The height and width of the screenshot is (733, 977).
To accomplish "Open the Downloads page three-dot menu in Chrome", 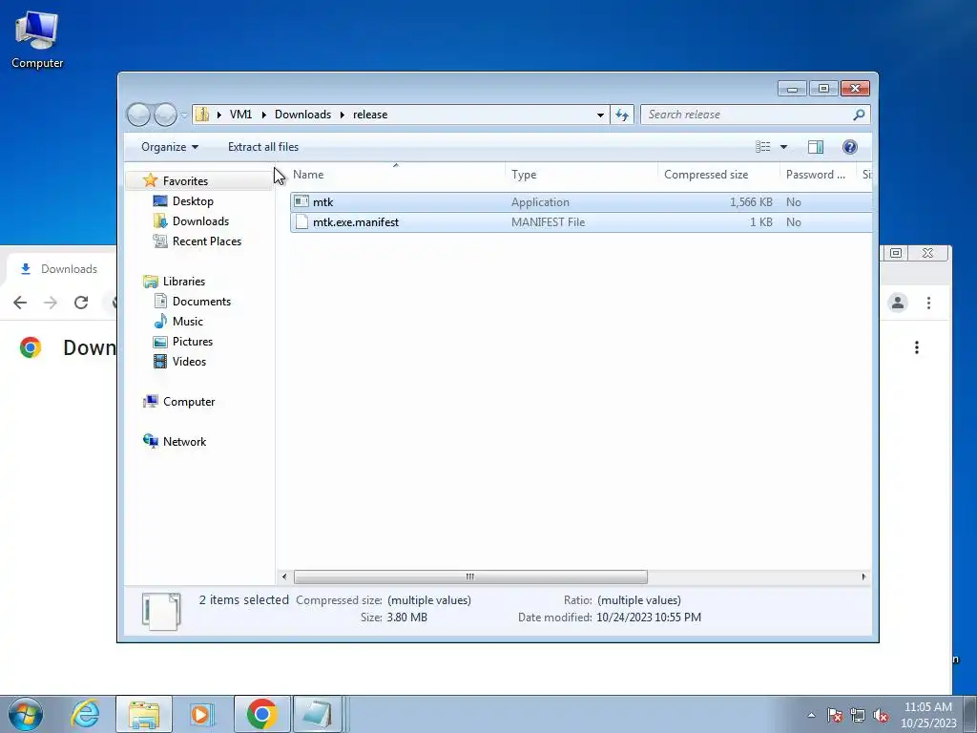I will click(x=917, y=347).
